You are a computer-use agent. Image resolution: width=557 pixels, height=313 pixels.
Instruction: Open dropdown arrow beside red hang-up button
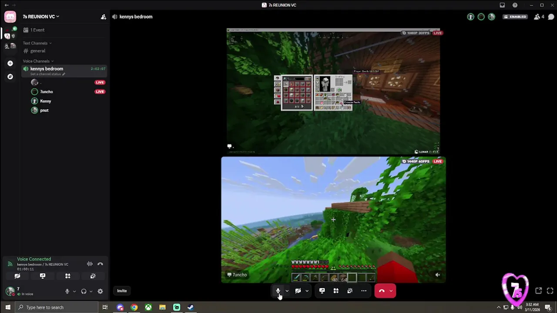(391, 291)
